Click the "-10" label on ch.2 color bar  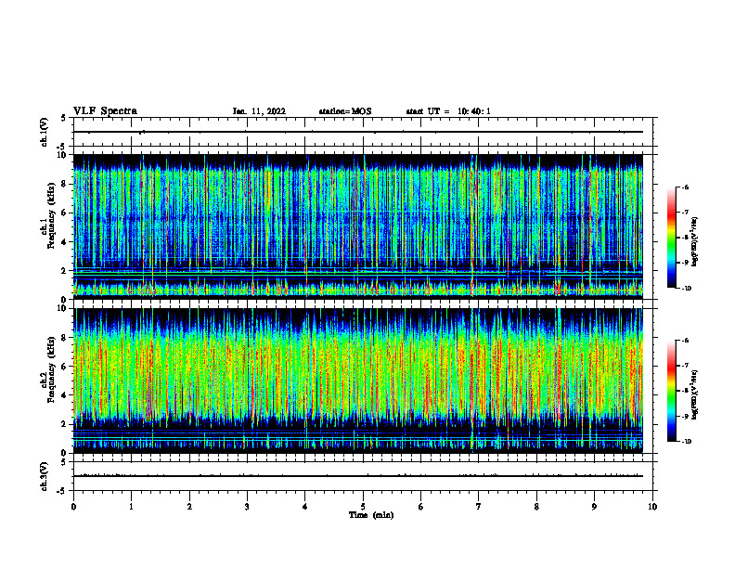(687, 442)
